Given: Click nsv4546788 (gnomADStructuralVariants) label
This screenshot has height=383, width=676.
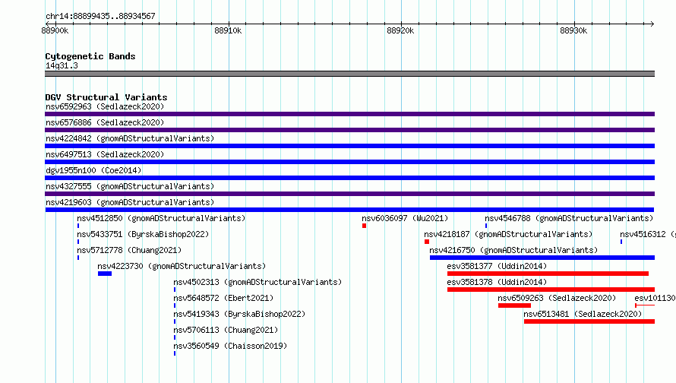Looking at the screenshot, I should pos(569,218).
